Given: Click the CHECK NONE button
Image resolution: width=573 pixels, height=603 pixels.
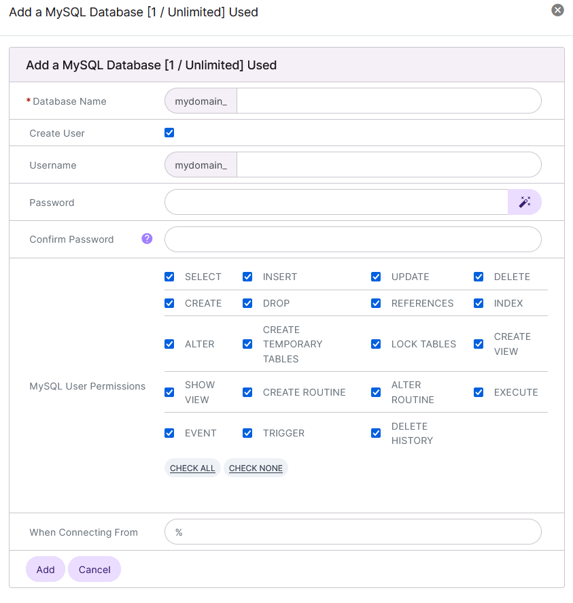Looking at the screenshot, I should tap(256, 468).
